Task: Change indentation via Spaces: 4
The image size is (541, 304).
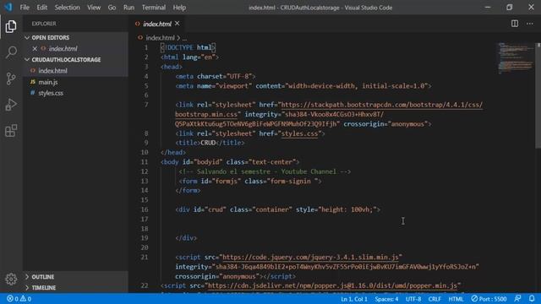Action: (386, 299)
